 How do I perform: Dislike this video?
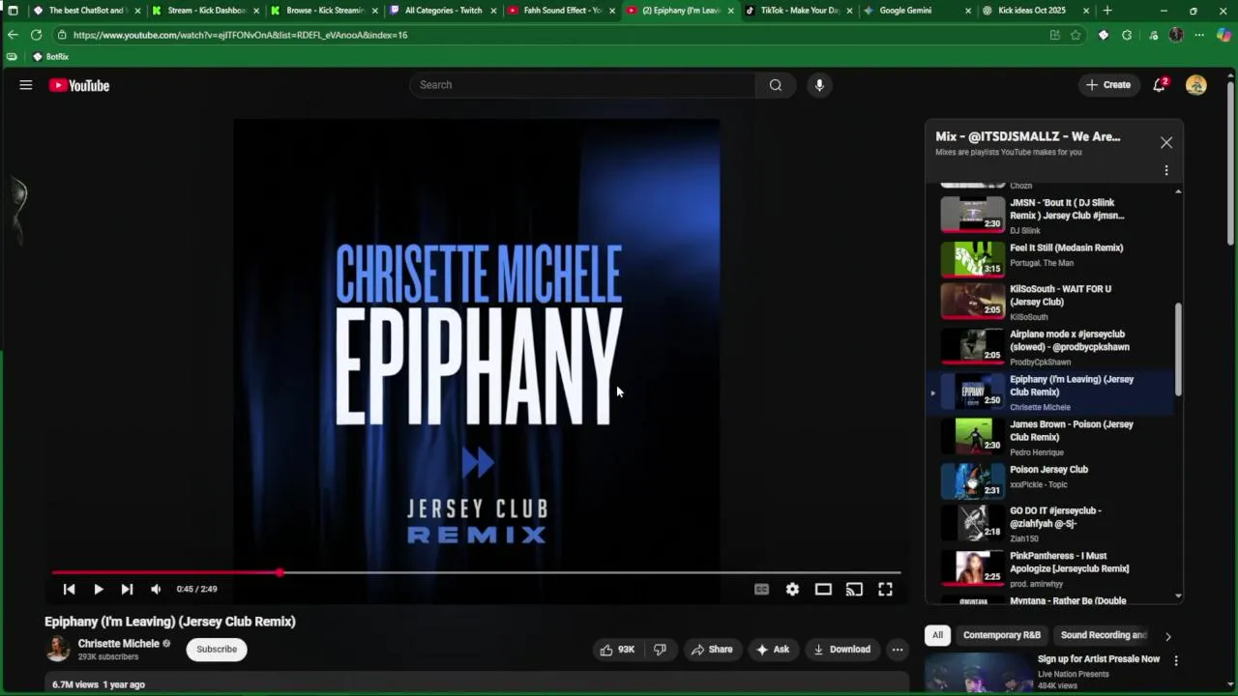(x=660, y=650)
